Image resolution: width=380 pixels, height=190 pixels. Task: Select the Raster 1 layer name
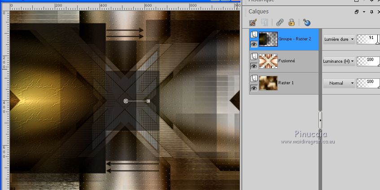[x=286, y=83]
